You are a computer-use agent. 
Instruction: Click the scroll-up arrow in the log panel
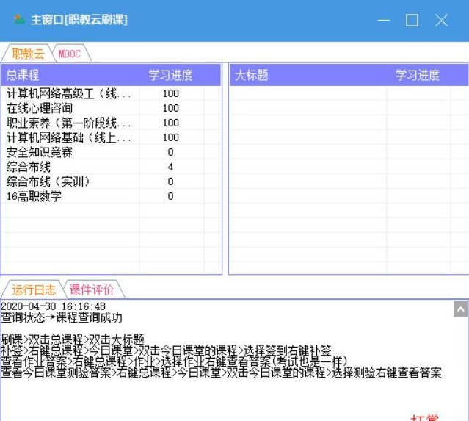click(461, 309)
